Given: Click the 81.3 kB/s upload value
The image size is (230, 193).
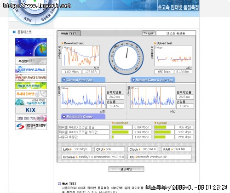Looking at the screenshot, I should tap(184, 72).
